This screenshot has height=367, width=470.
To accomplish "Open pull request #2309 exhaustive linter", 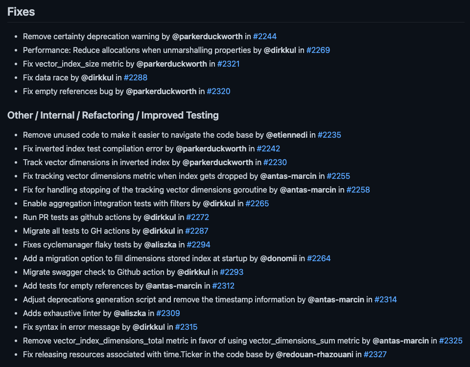I will point(168,313).
